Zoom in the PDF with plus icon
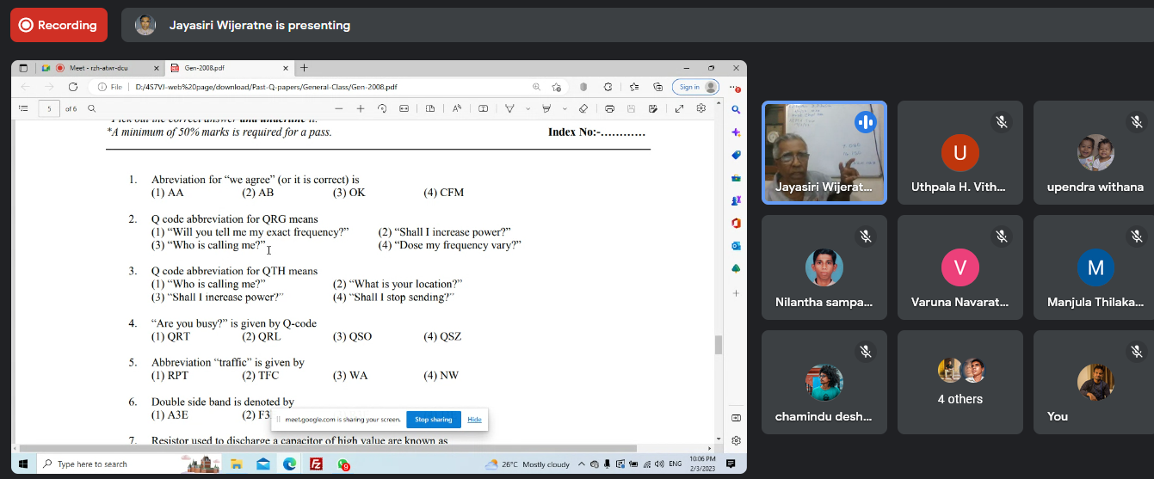Screen dimensions: 1154x479 361,108
